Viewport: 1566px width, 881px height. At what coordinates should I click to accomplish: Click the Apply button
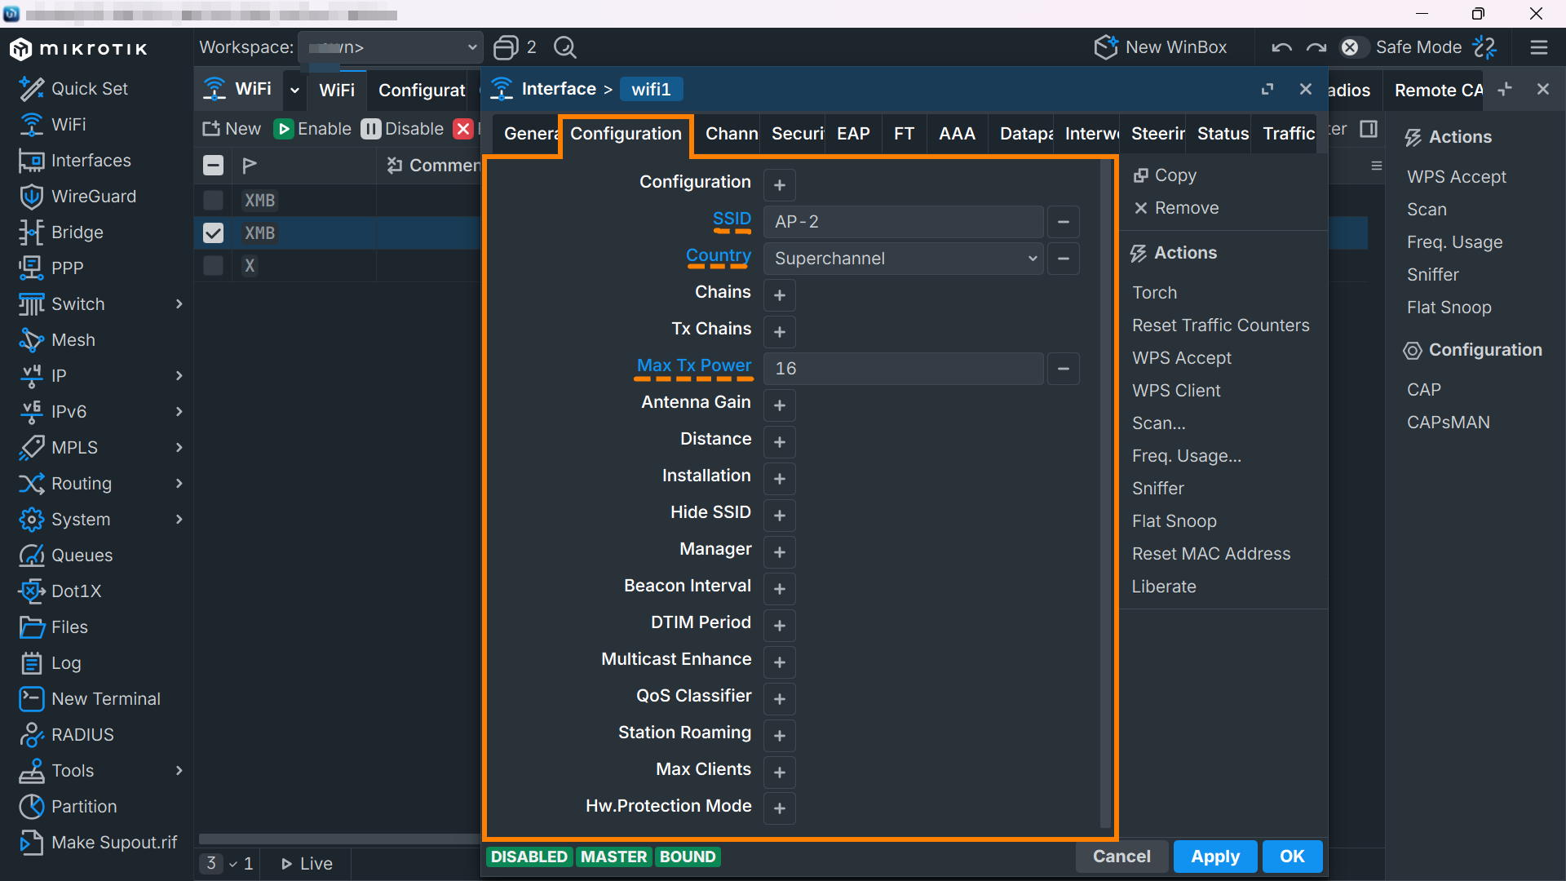[x=1214, y=857]
